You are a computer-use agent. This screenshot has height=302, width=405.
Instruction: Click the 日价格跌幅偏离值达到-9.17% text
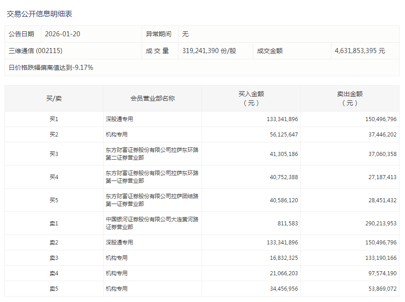[51, 68]
